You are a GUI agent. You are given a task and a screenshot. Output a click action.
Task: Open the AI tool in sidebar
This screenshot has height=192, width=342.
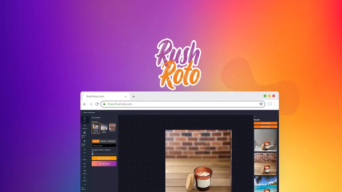[x=84, y=119]
